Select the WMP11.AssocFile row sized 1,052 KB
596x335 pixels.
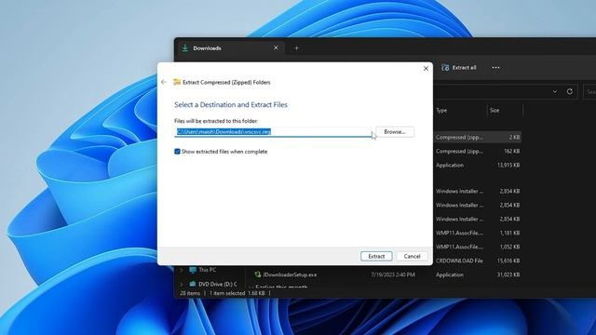tap(478, 247)
